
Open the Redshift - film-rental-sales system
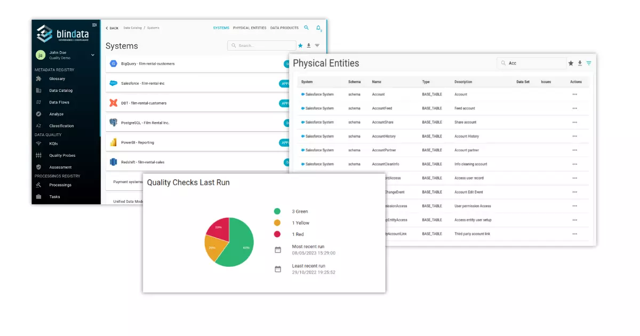click(143, 162)
